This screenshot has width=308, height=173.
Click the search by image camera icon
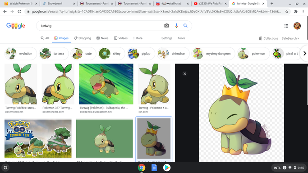coord(166,26)
